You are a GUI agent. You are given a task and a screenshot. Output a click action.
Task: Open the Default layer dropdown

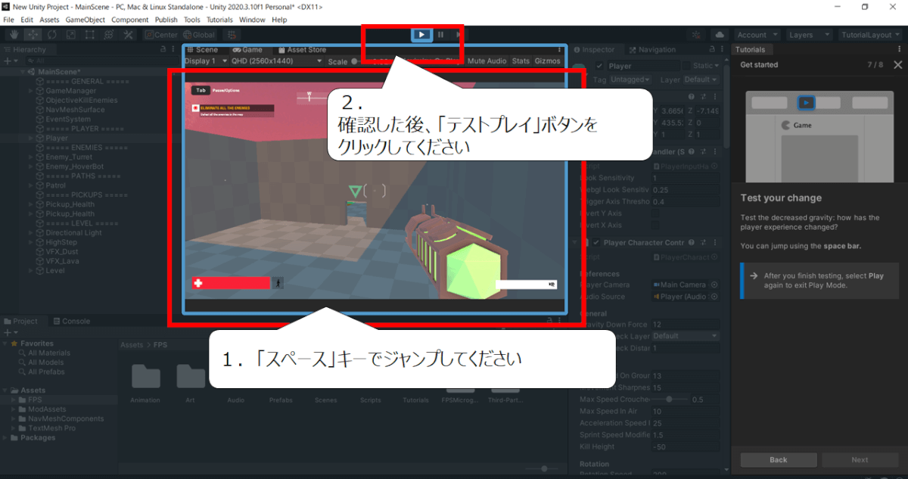pos(701,79)
